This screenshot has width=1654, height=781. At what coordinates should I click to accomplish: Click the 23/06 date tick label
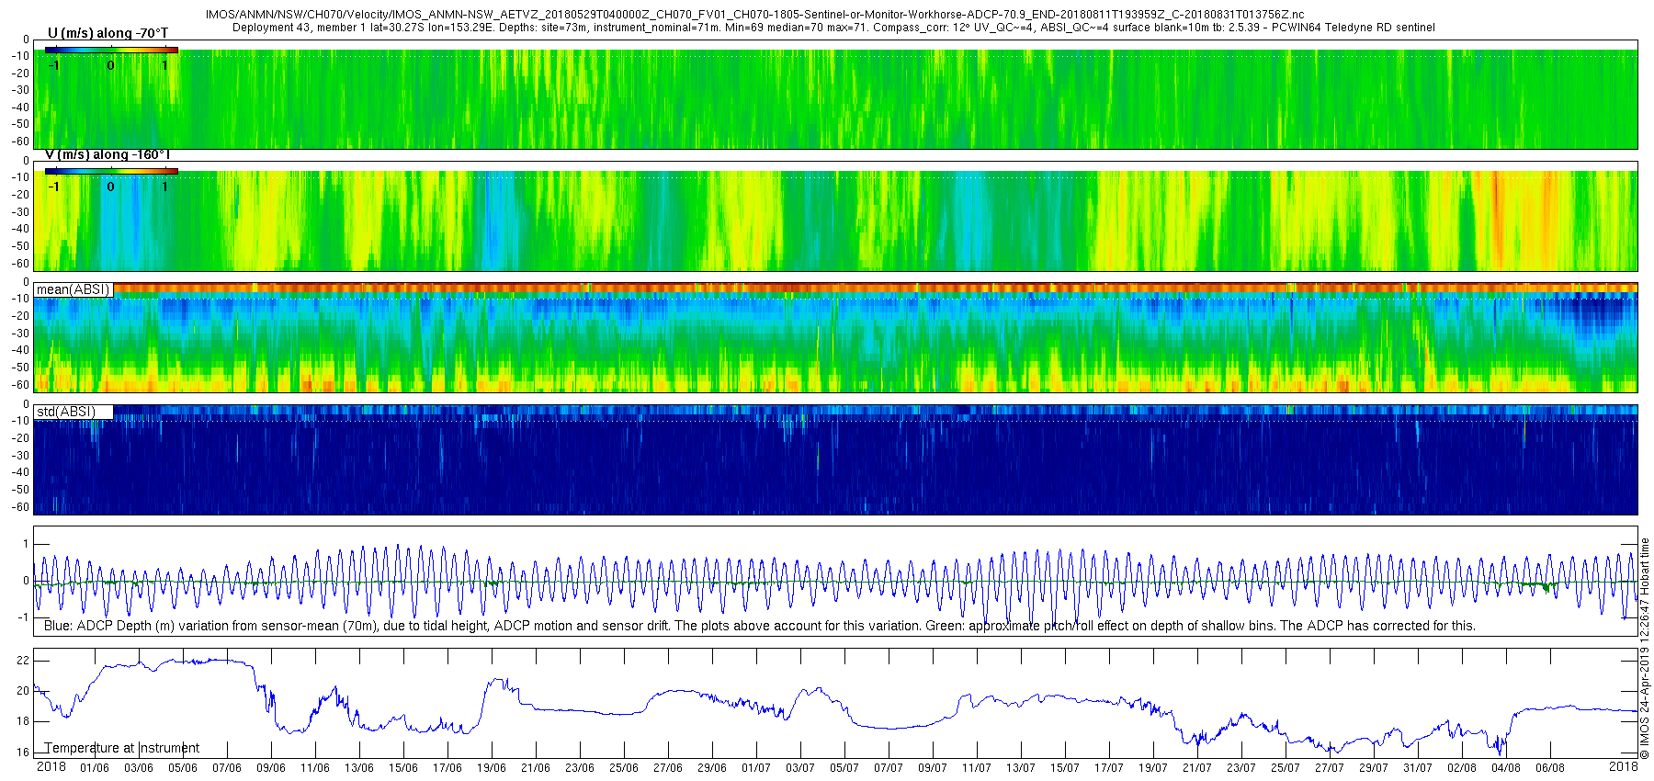(x=580, y=768)
